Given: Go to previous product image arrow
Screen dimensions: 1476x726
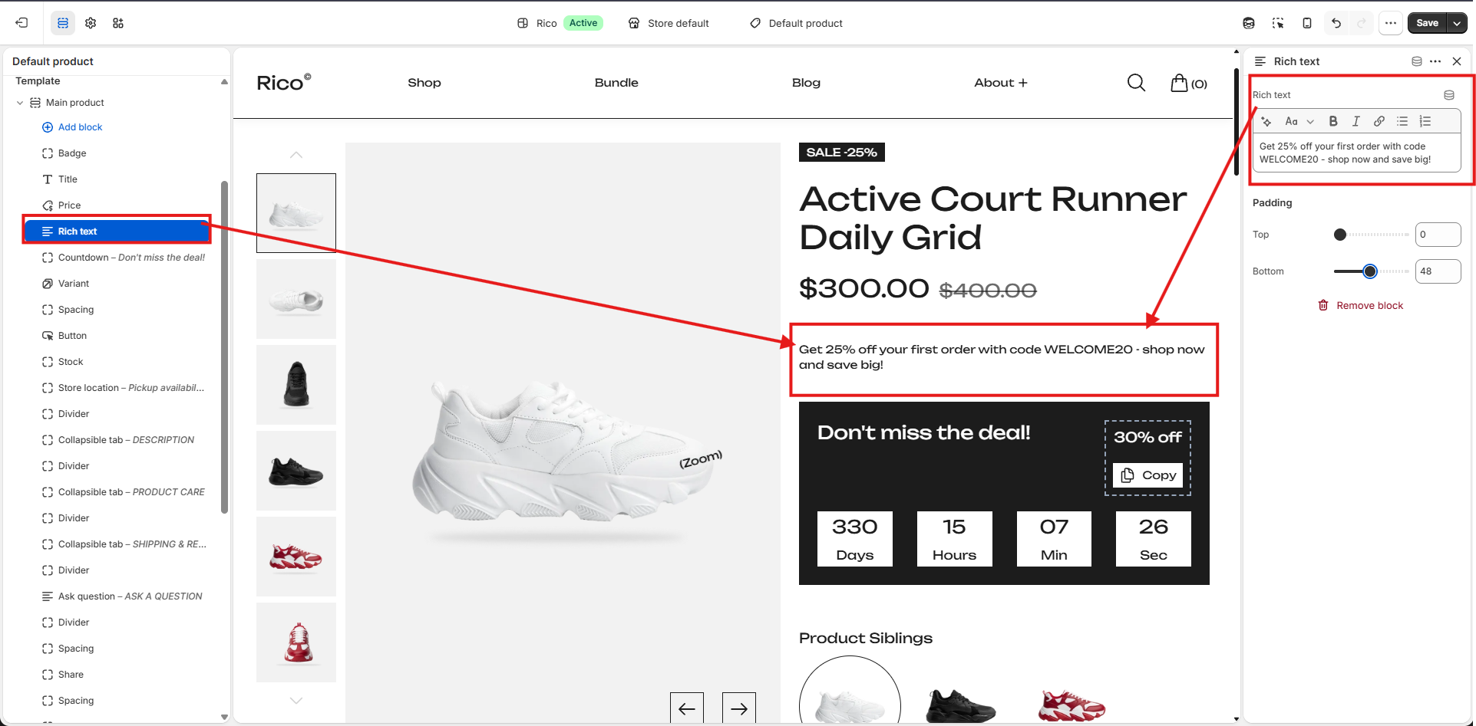Looking at the screenshot, I should (x=687, y=708).
